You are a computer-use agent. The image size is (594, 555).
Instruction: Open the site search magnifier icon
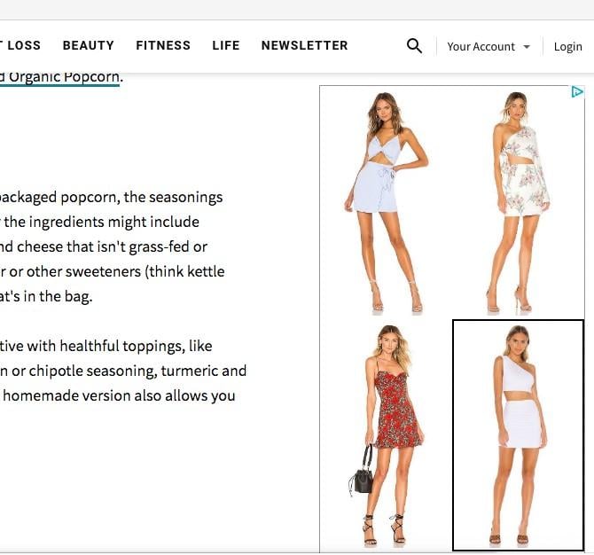[414, 46]
